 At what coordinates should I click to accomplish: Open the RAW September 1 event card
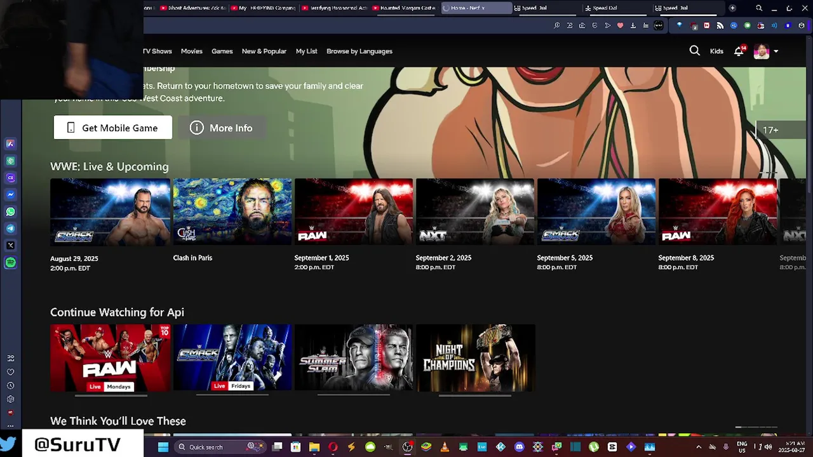[353, 211]
